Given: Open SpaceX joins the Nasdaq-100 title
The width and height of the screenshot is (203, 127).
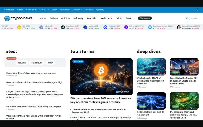Looking at the screenshot, I should (x=184, y=81).
